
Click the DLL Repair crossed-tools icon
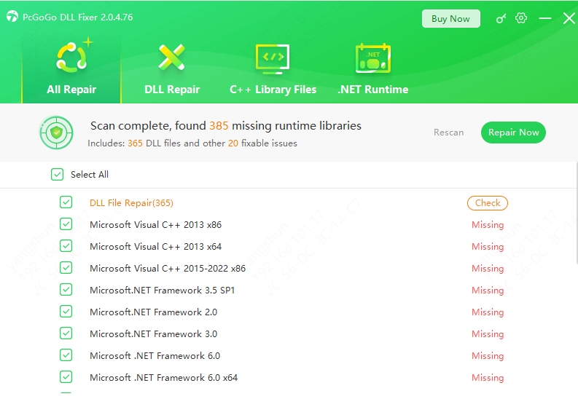click(171, 57)
